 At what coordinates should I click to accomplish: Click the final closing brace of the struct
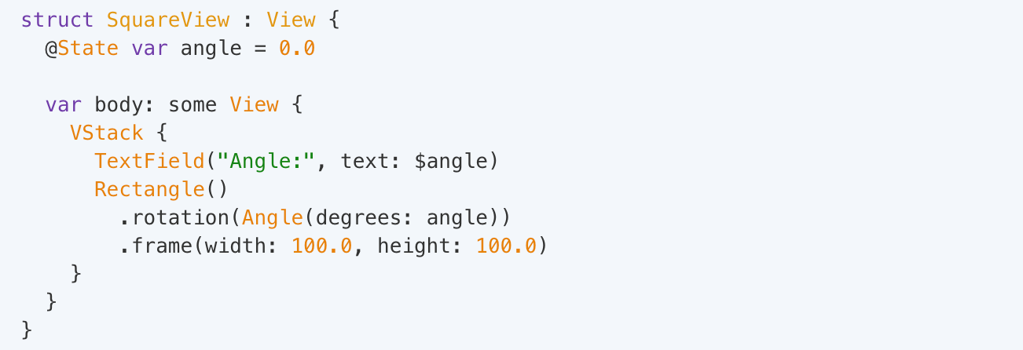pyautogui.click(x=27, y=330)
